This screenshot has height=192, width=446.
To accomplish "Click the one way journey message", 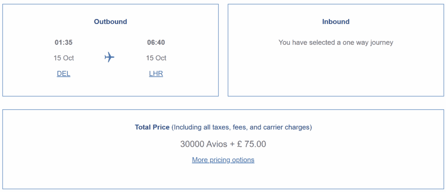I will (x=336, y=43).
